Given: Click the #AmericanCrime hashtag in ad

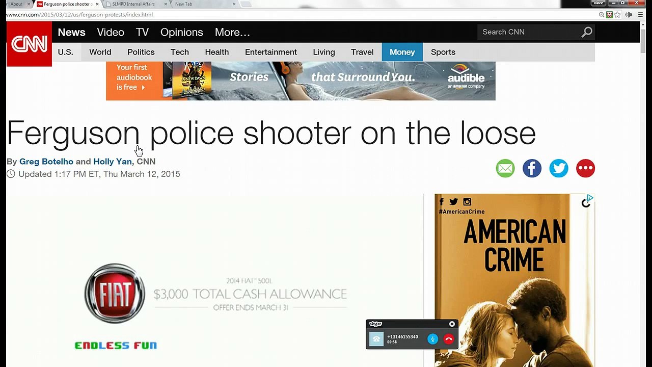Looking at the screenshot, I should point(461,212).
